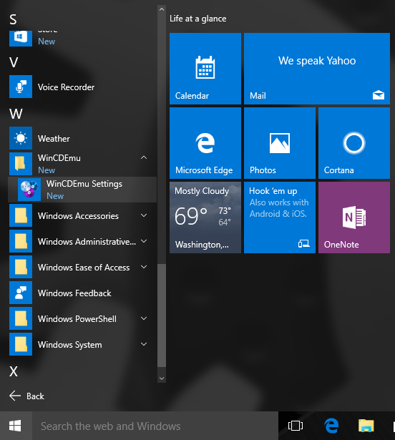Click the Back arrow icon
This screenshot has height=440, width=395.
point(15,396)
